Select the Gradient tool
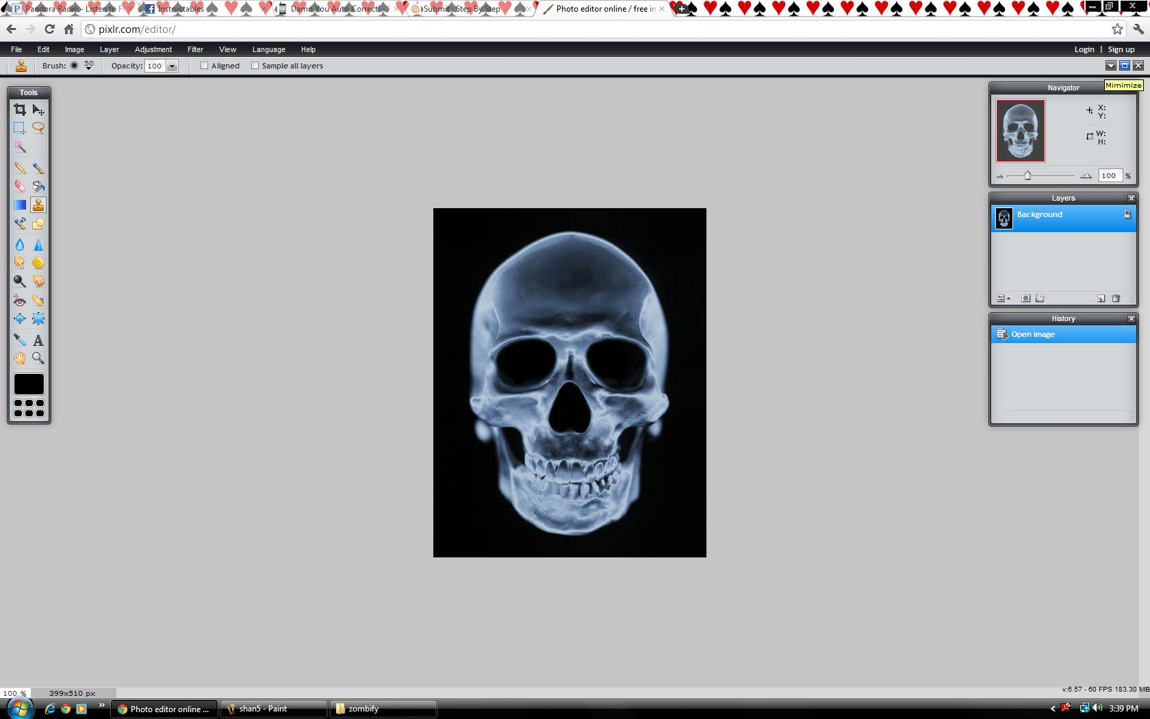Image resolution: width=1150 pixels, height=719 pixels. point(20,205)
